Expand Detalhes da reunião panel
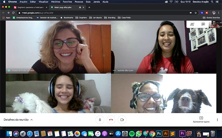The image size is (222, 138). pos(18,120)
